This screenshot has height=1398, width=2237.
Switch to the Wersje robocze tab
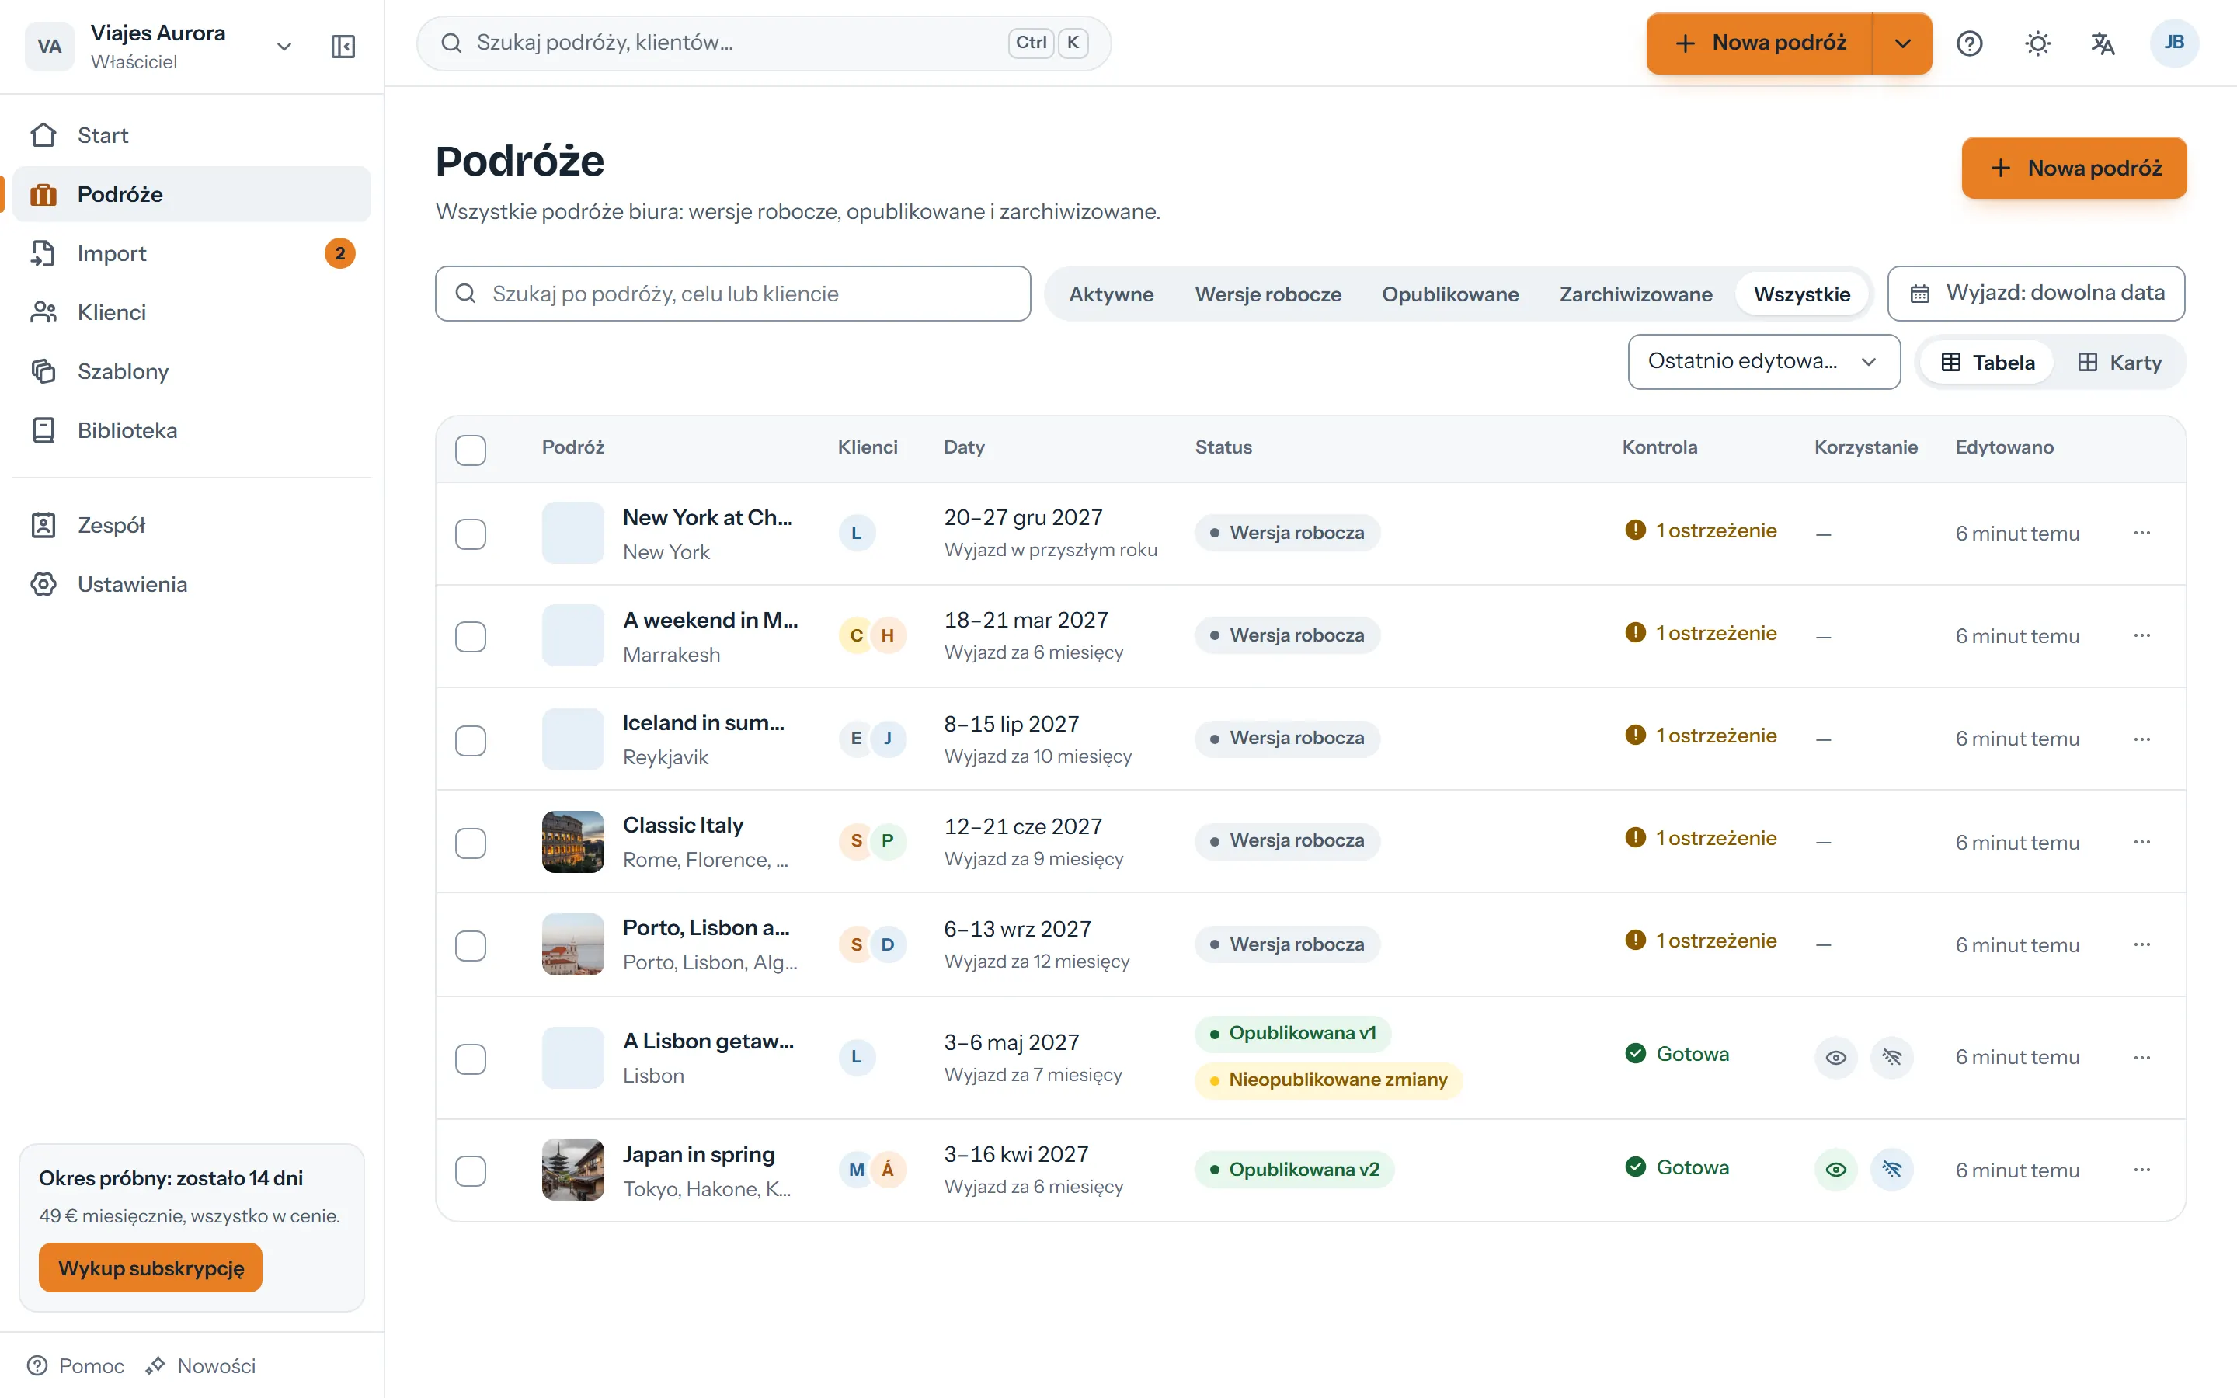tap(1268, 294)
